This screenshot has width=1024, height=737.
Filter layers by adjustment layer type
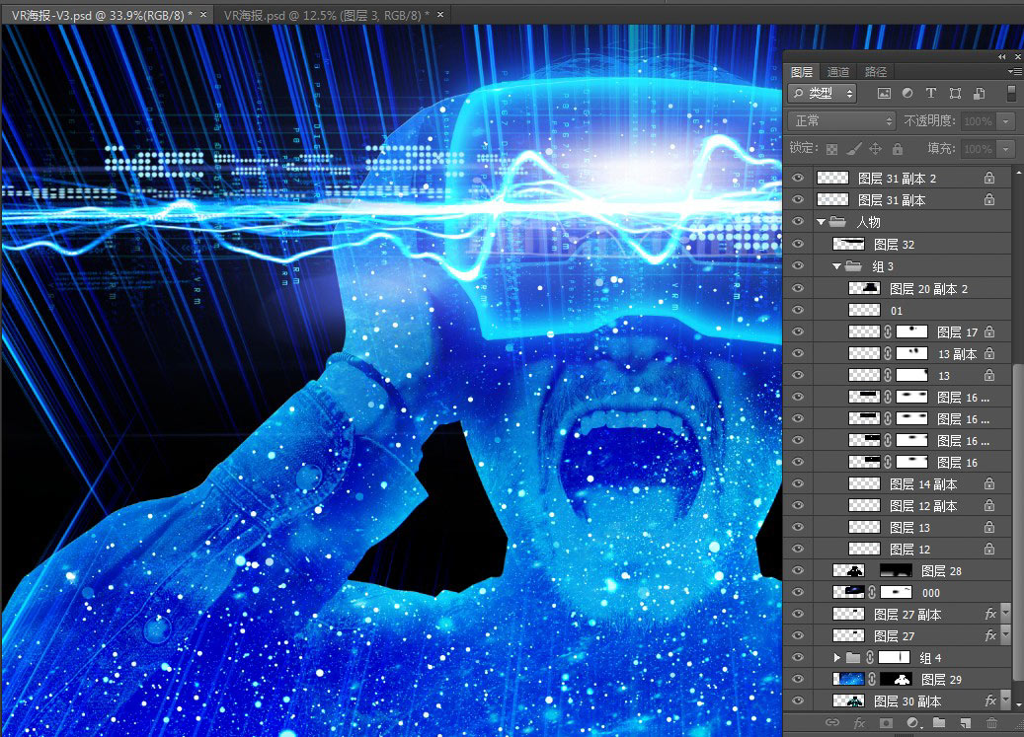tap(907, 94)
